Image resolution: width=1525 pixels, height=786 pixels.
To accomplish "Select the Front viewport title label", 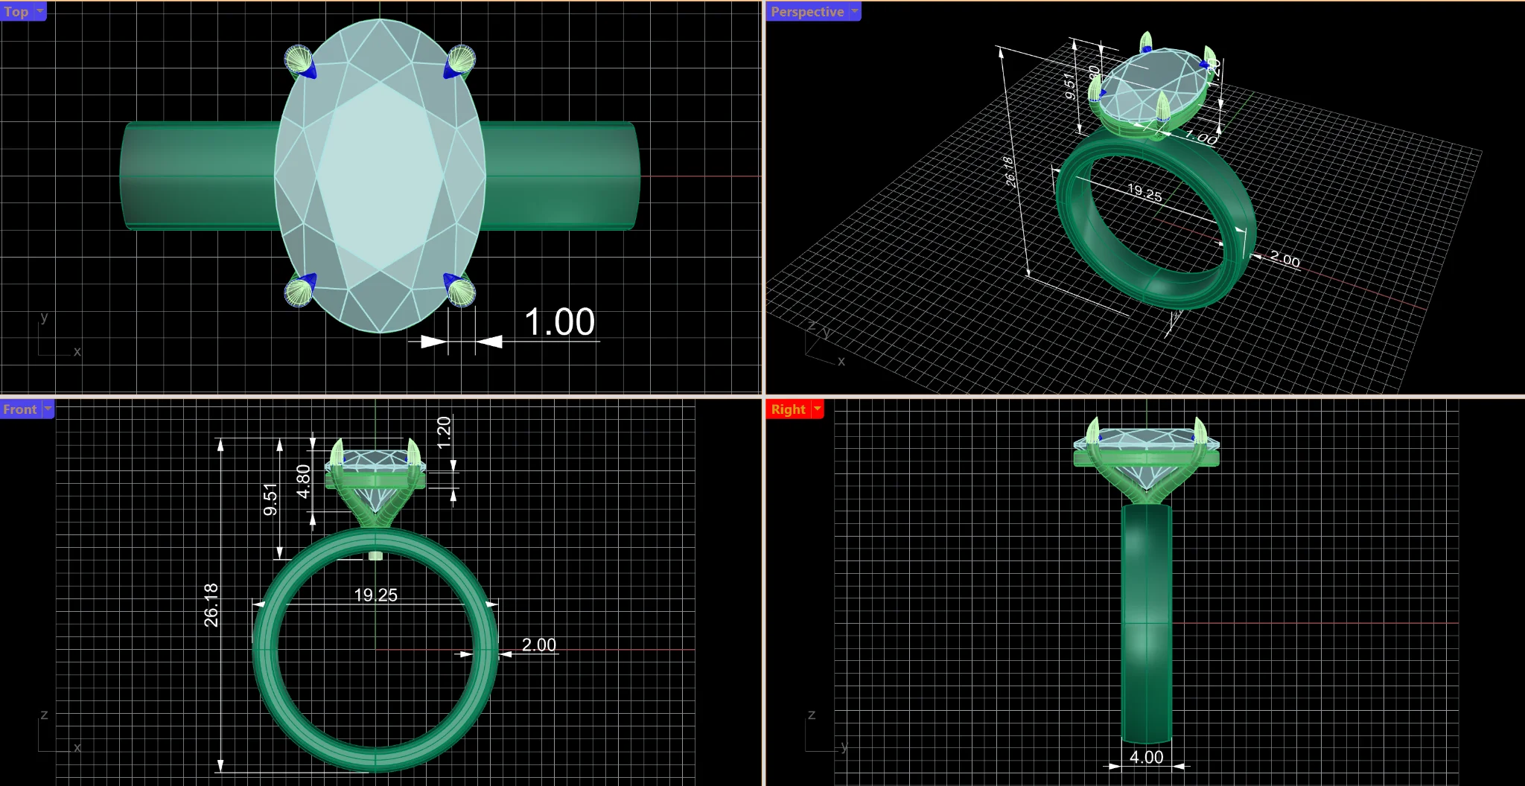I will pyautogui.click(x=19, y=409).
